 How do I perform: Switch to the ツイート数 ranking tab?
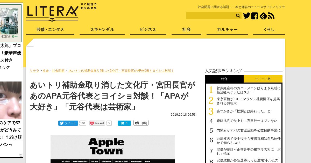coord(263,79)
